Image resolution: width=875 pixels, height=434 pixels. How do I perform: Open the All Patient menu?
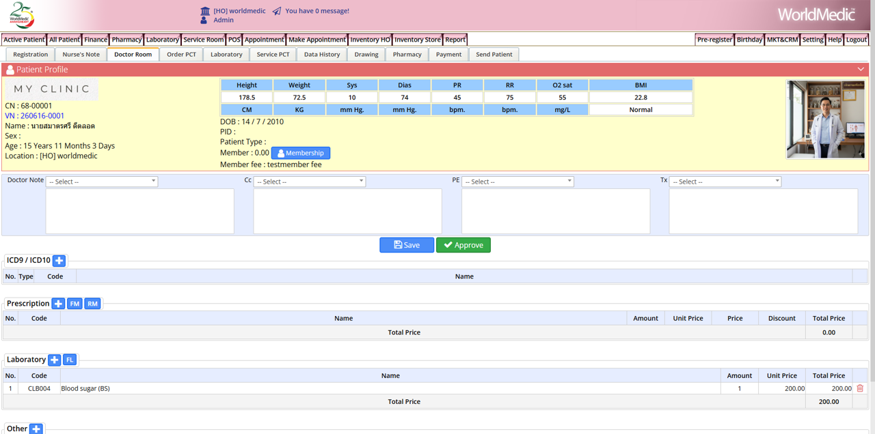click(x=64, y=40)
